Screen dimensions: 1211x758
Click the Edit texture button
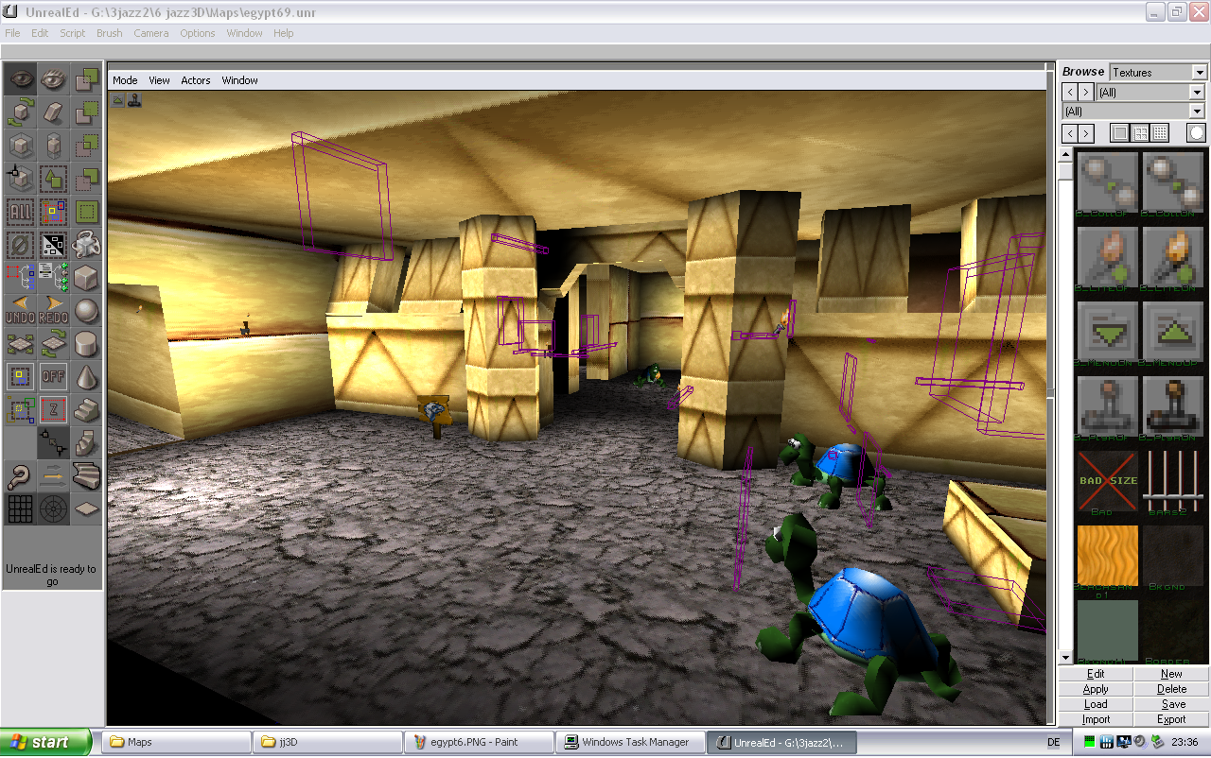click(1096, 674)
